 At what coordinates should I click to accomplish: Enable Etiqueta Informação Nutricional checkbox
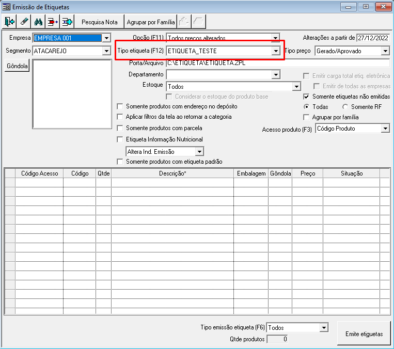pyautogui.click(x=120, y=139)
